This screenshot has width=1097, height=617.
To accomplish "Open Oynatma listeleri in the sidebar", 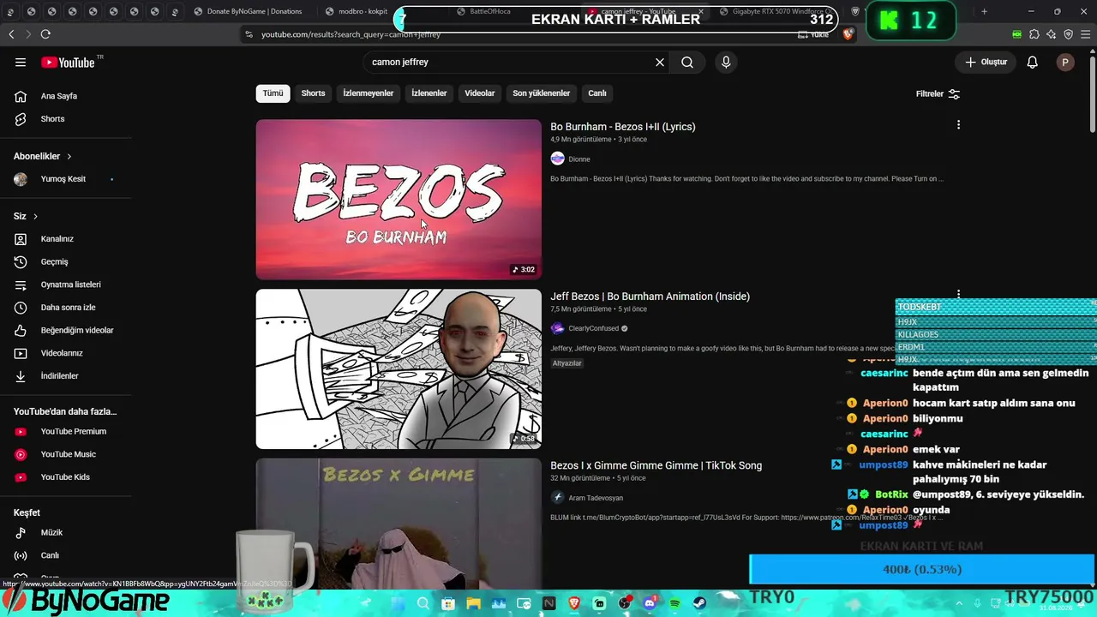I will (70, 285).
